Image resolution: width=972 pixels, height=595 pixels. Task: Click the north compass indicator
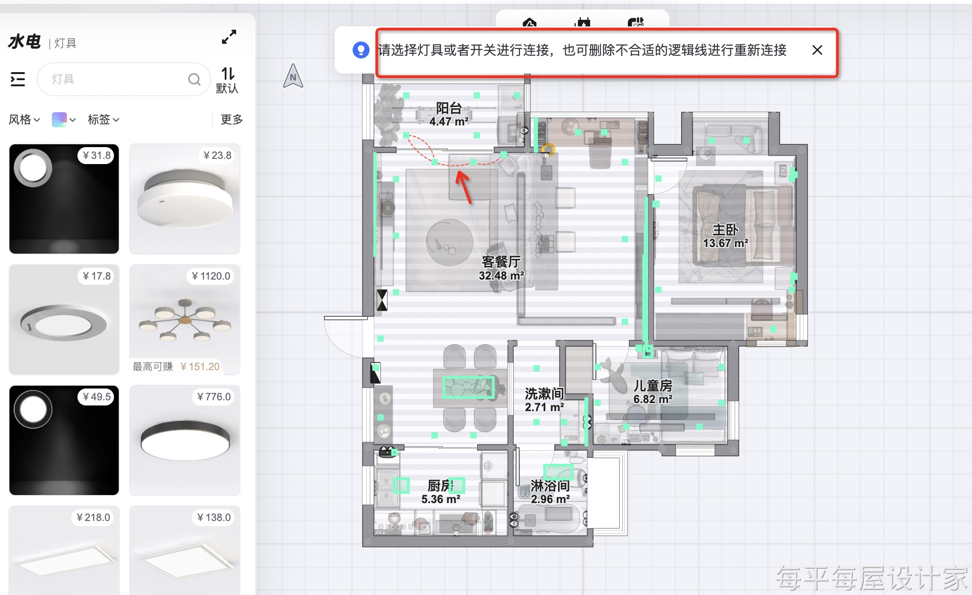[293, 76]
